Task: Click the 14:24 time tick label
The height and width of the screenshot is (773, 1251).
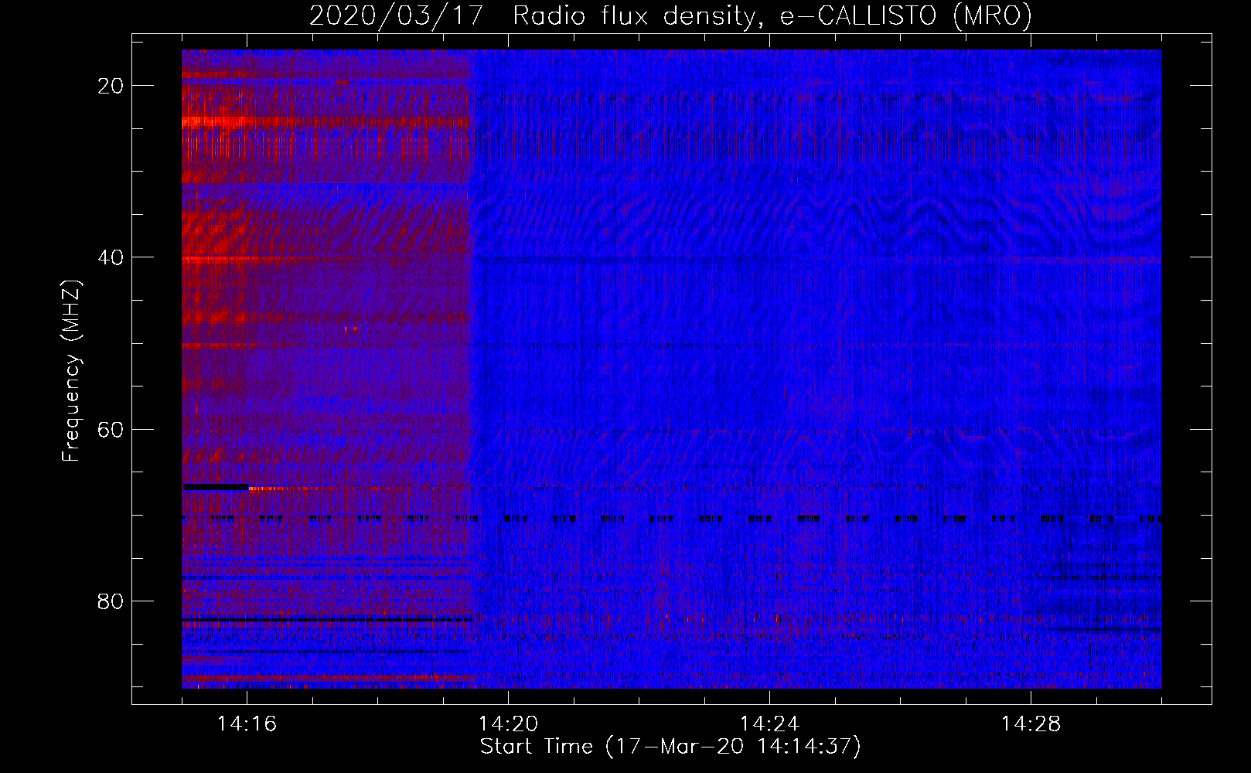Action: (x=769, y=724)
